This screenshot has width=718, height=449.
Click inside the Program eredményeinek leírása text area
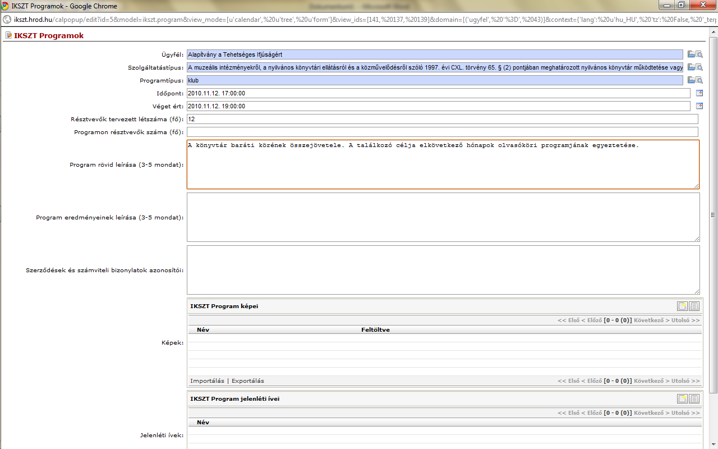pyautogui.click(x=443, y=217)
